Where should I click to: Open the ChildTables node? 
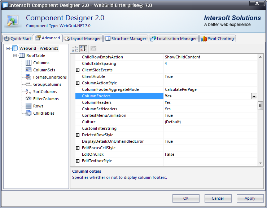[x=43, y=113]
